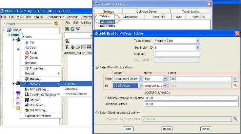The height and width of the screenshot is (134, 241).
Task: Click the Close button in Add/Modify dialog
Action: pyautogui.click(x=206, y=129)
